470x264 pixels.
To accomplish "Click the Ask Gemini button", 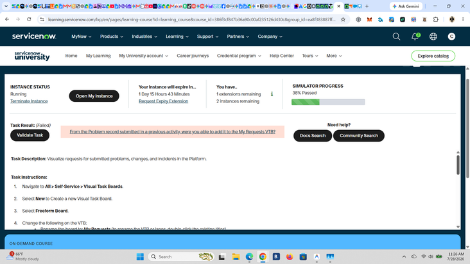I will (x=406, y=6).
